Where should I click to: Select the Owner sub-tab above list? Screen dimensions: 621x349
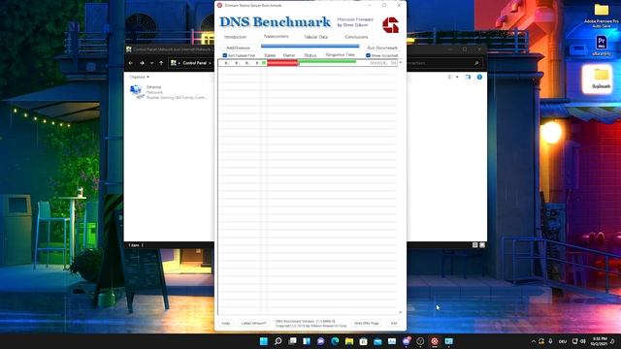pyautogui.click(x=289, y=55)
